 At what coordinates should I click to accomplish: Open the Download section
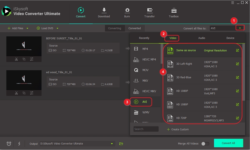(x=104, y=12)
